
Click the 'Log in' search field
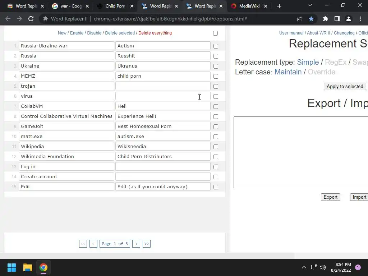point(66,167)
